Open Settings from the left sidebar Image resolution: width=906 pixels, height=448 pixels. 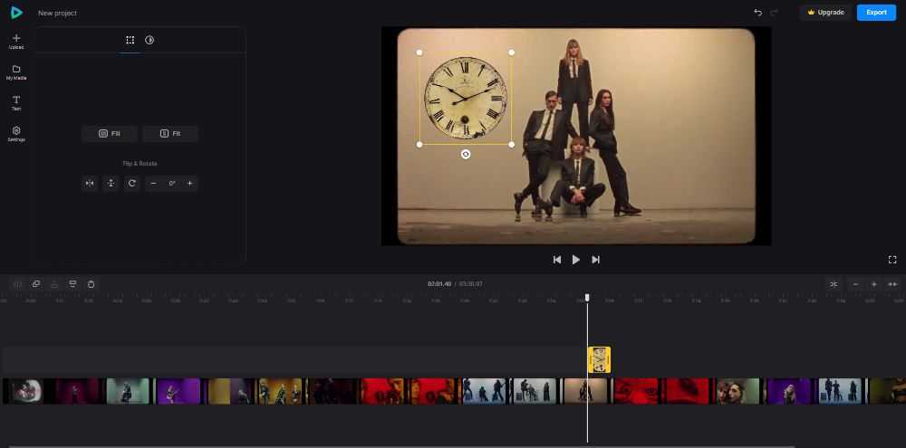[16, 131]
